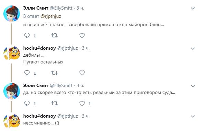Open options chevron on first Элли Смит tweet

[x=193, y=9]
